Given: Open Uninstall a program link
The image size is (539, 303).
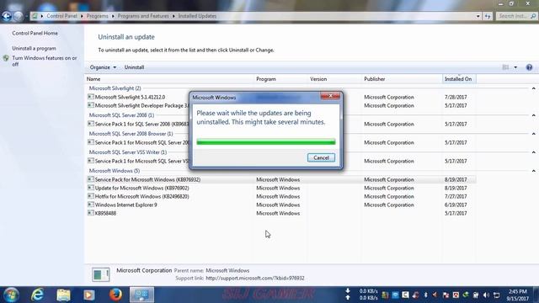Looking at the screenshot, I should (x=34, y=49).
